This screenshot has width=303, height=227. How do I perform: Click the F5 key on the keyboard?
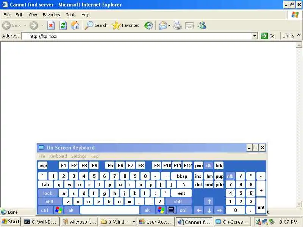[110, 166]
